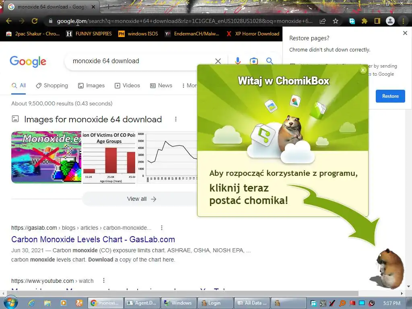Switch to the Shopping tab
This screenshot has width=412, height=309.
[x=52, y=86]
